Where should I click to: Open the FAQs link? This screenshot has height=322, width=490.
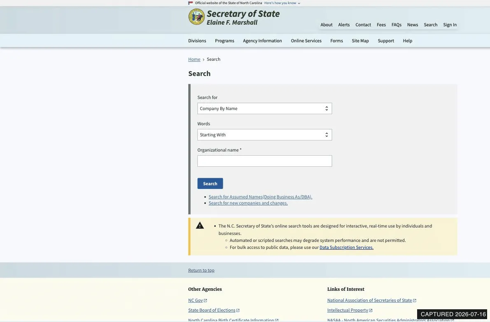coord(396,25)
